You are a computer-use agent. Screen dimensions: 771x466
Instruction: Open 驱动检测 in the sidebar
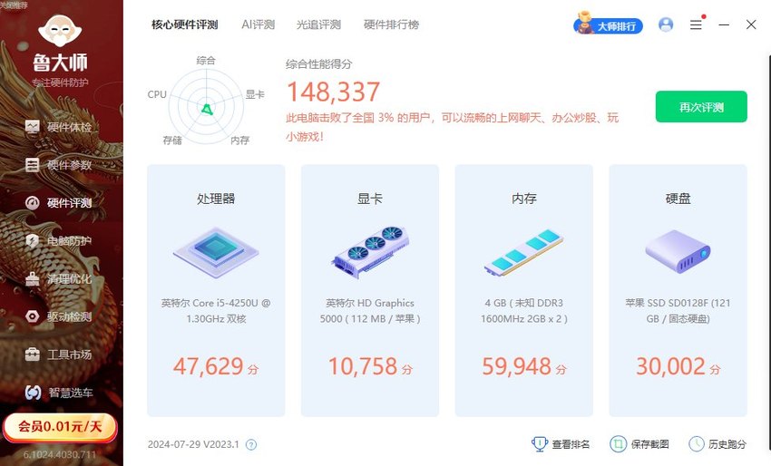point(59,316)
